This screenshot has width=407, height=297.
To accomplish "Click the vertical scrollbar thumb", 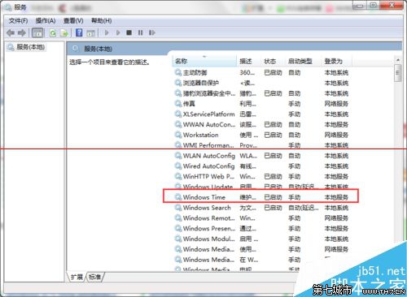I will (398, 73).
